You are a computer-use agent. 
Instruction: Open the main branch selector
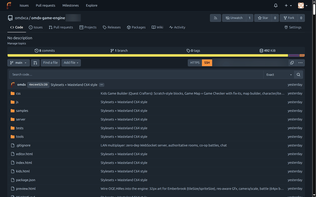pos(18,63)
